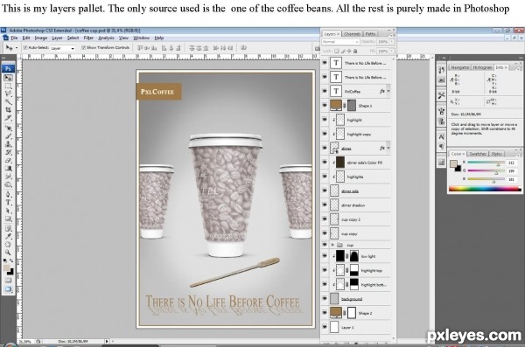
Task: Click the zoom percentage field in status bar
Action: [x=25, y=342]
